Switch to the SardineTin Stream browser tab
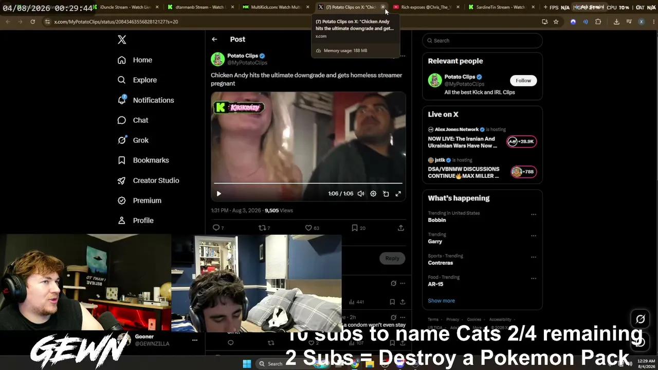Viewport: 658px width, 370px height. click(500, 7)
